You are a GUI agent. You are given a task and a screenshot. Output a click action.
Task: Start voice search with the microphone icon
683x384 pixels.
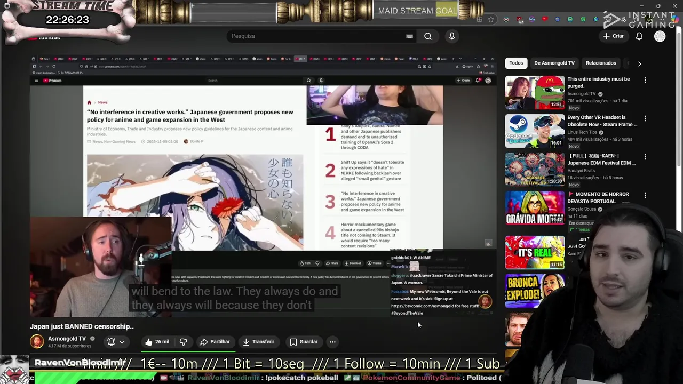point(452,36)
